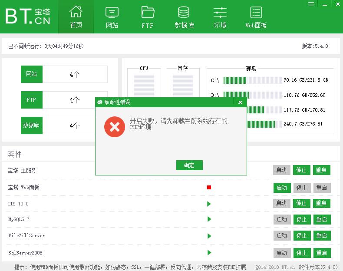Stop the 宝塔-Web面板 service
Viewport: 343px width, 271px height.
coord(302,188)
